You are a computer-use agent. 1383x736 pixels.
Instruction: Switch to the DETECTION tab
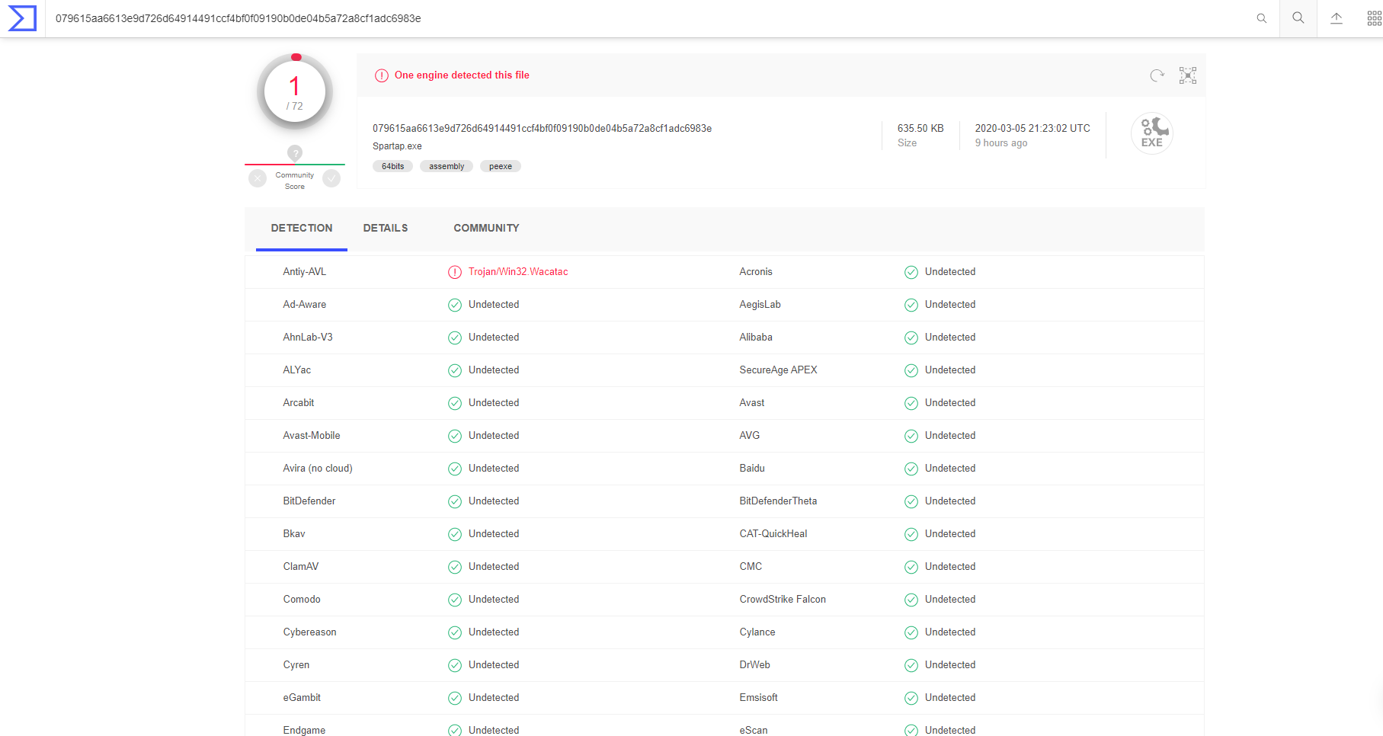(x=302, y=228)
